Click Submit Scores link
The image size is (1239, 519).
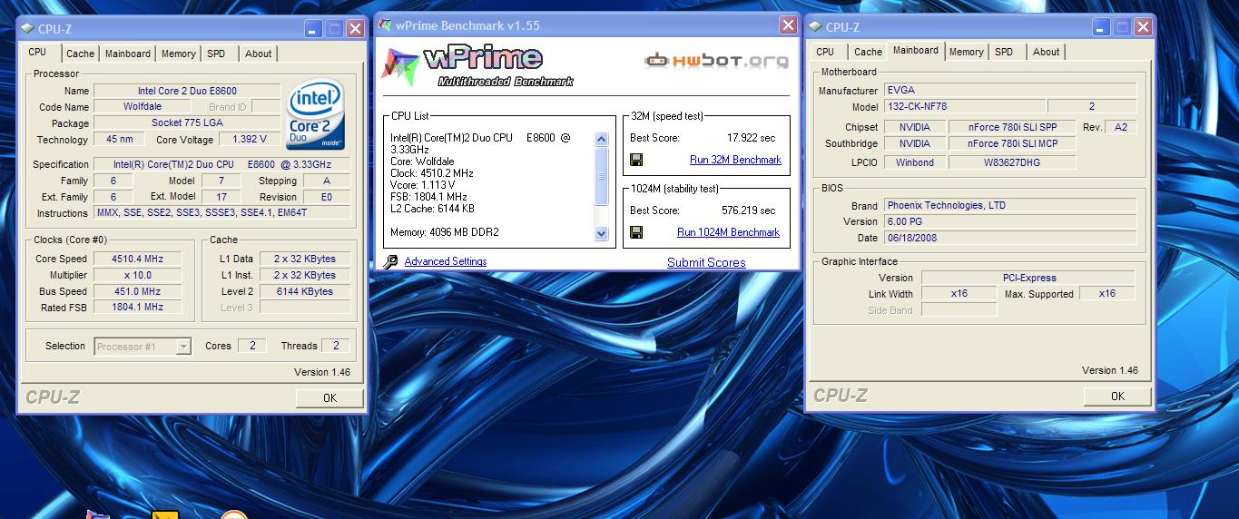point(706,262)
